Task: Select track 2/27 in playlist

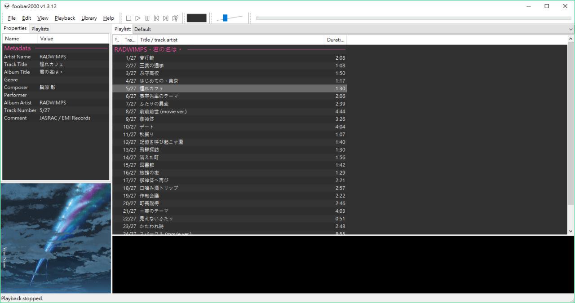Action: coord(230,66)
